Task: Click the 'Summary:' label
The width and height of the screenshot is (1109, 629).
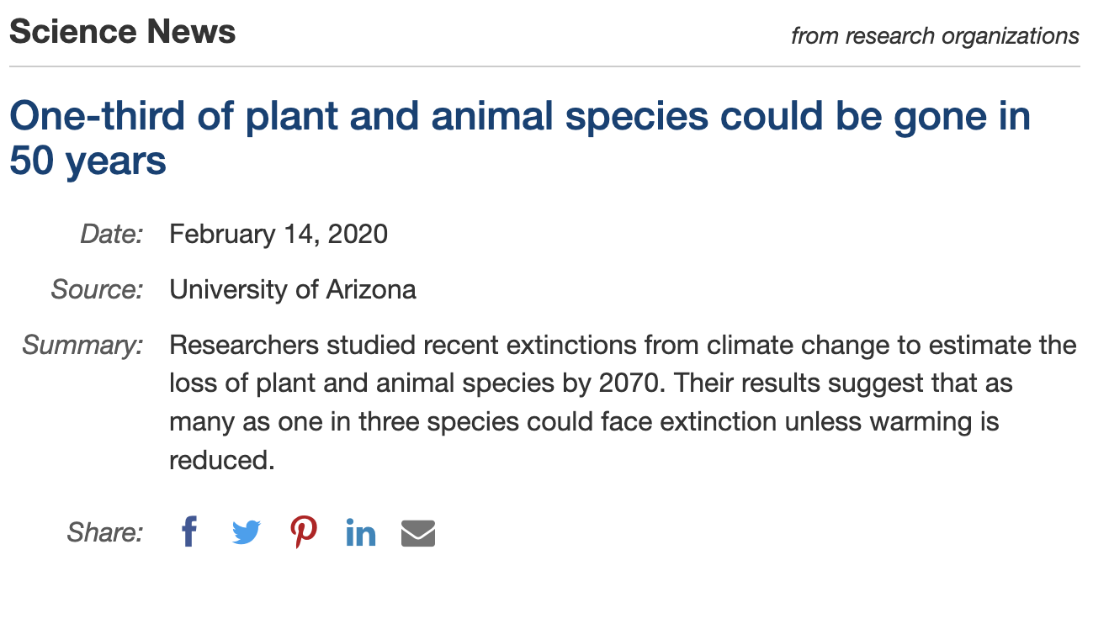Action: click(x=83, y=346)
